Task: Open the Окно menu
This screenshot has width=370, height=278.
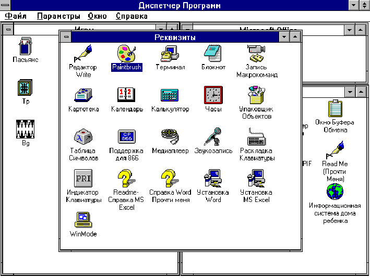Action: [x=97, y=16]
